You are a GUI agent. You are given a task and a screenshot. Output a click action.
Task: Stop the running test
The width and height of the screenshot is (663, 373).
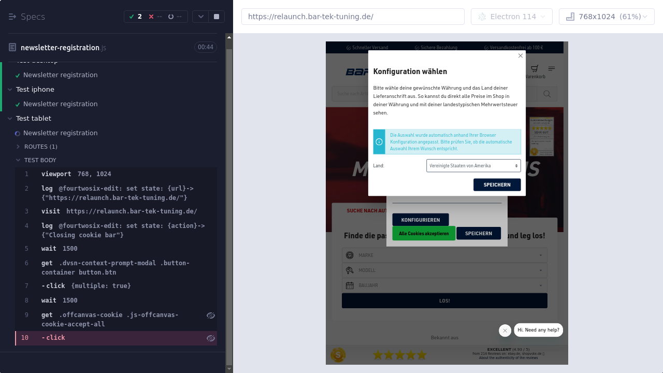point(217,17)
